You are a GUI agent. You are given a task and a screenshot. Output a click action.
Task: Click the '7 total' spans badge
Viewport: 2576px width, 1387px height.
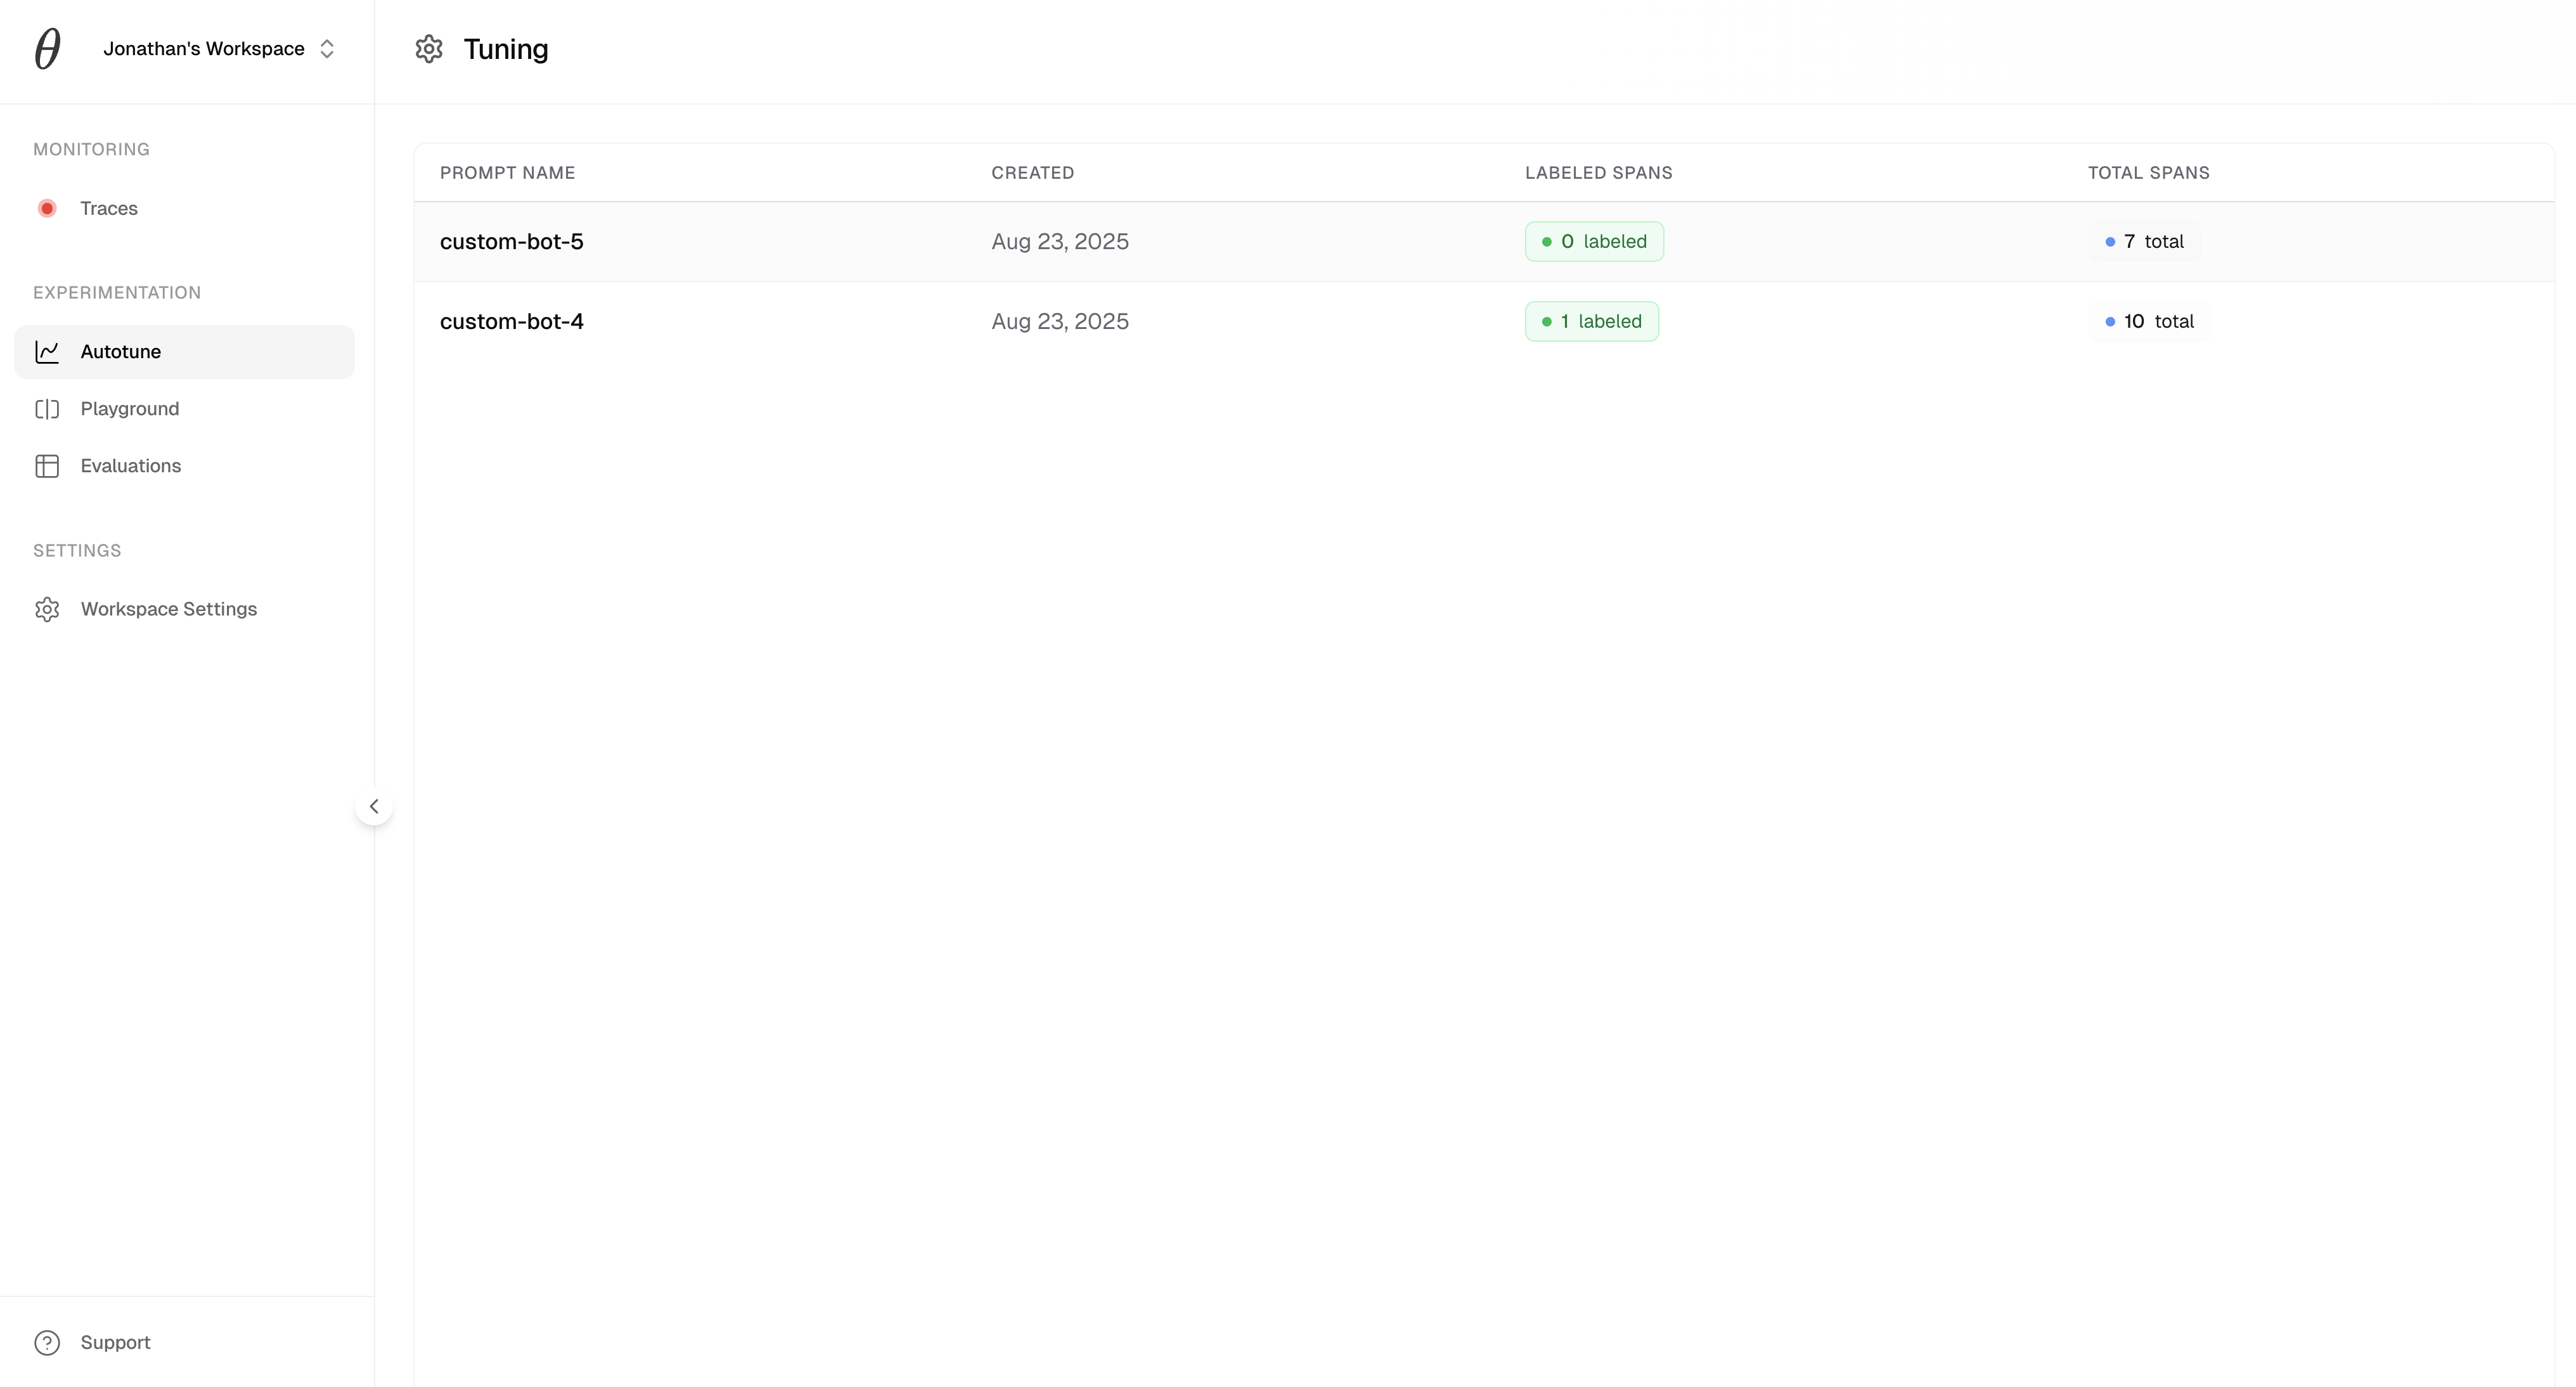pyautogui.click(x=2144, y=242)
